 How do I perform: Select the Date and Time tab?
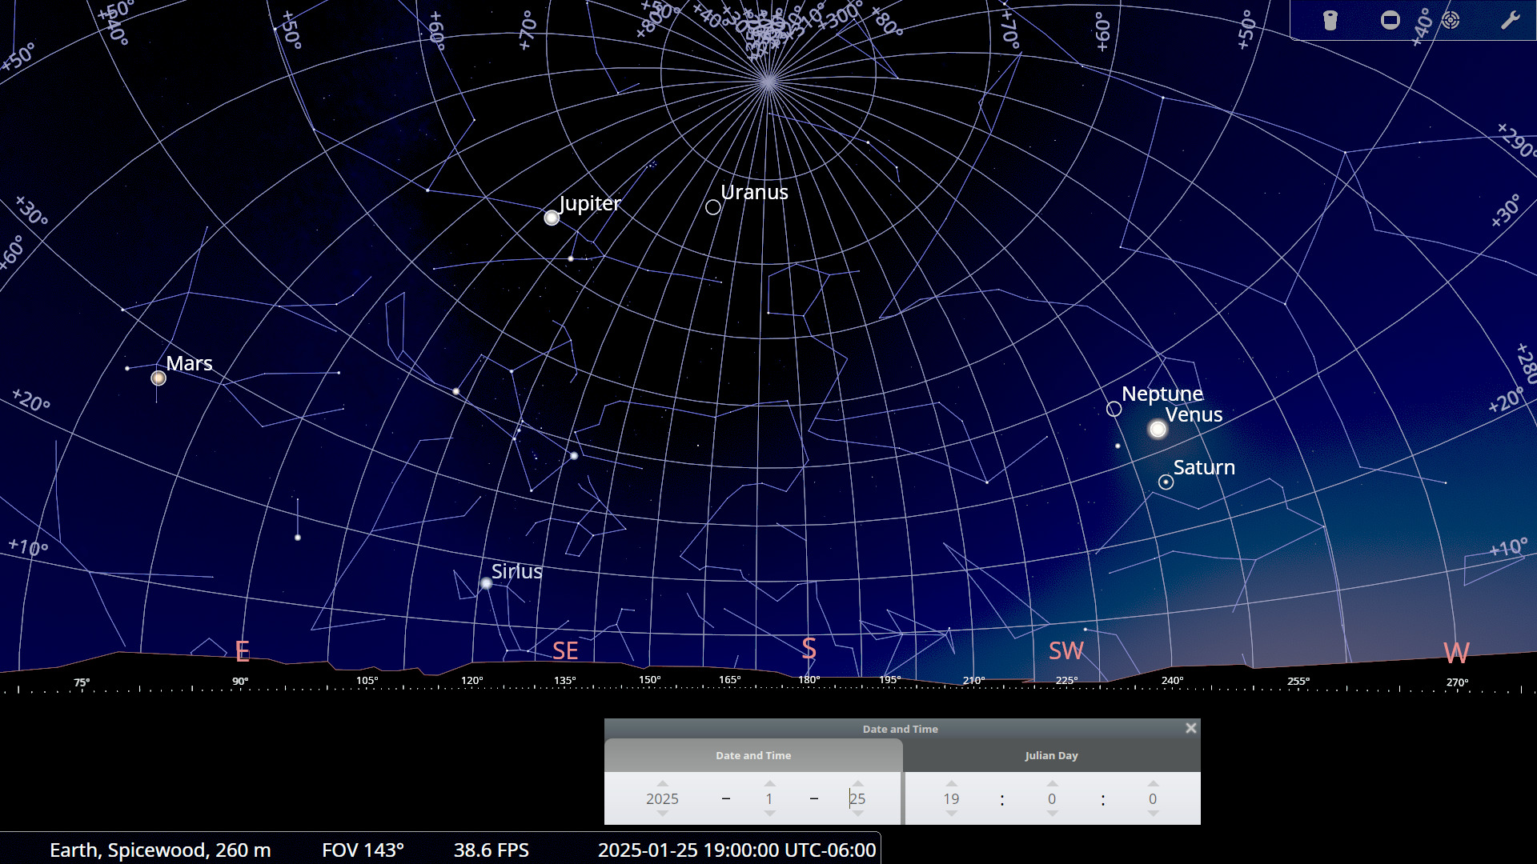coord(752,755)
